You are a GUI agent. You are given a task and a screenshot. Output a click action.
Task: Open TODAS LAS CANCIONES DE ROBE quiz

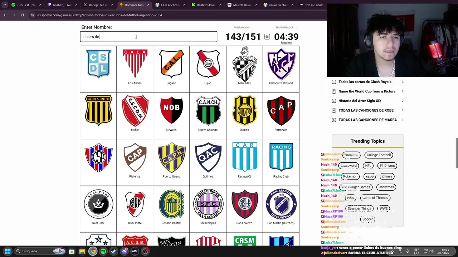click(366, 110)
